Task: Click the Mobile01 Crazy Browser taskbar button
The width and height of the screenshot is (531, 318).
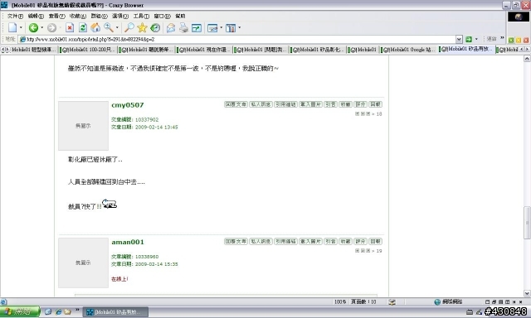Action: 115,312
